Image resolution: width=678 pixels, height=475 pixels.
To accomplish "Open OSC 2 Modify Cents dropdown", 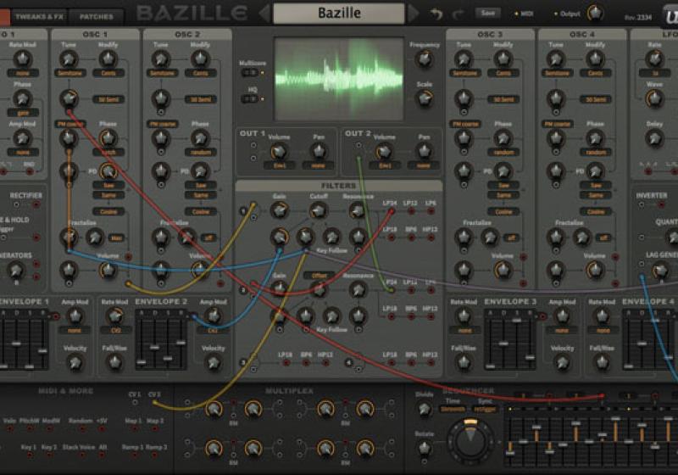I will (200, 73).
